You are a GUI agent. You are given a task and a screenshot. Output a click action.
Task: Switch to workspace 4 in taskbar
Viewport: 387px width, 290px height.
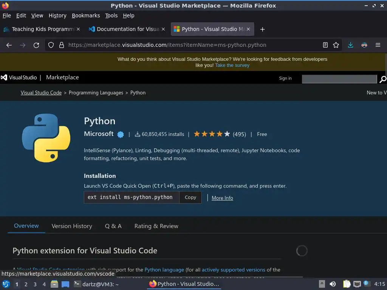[x=44, y=284]
